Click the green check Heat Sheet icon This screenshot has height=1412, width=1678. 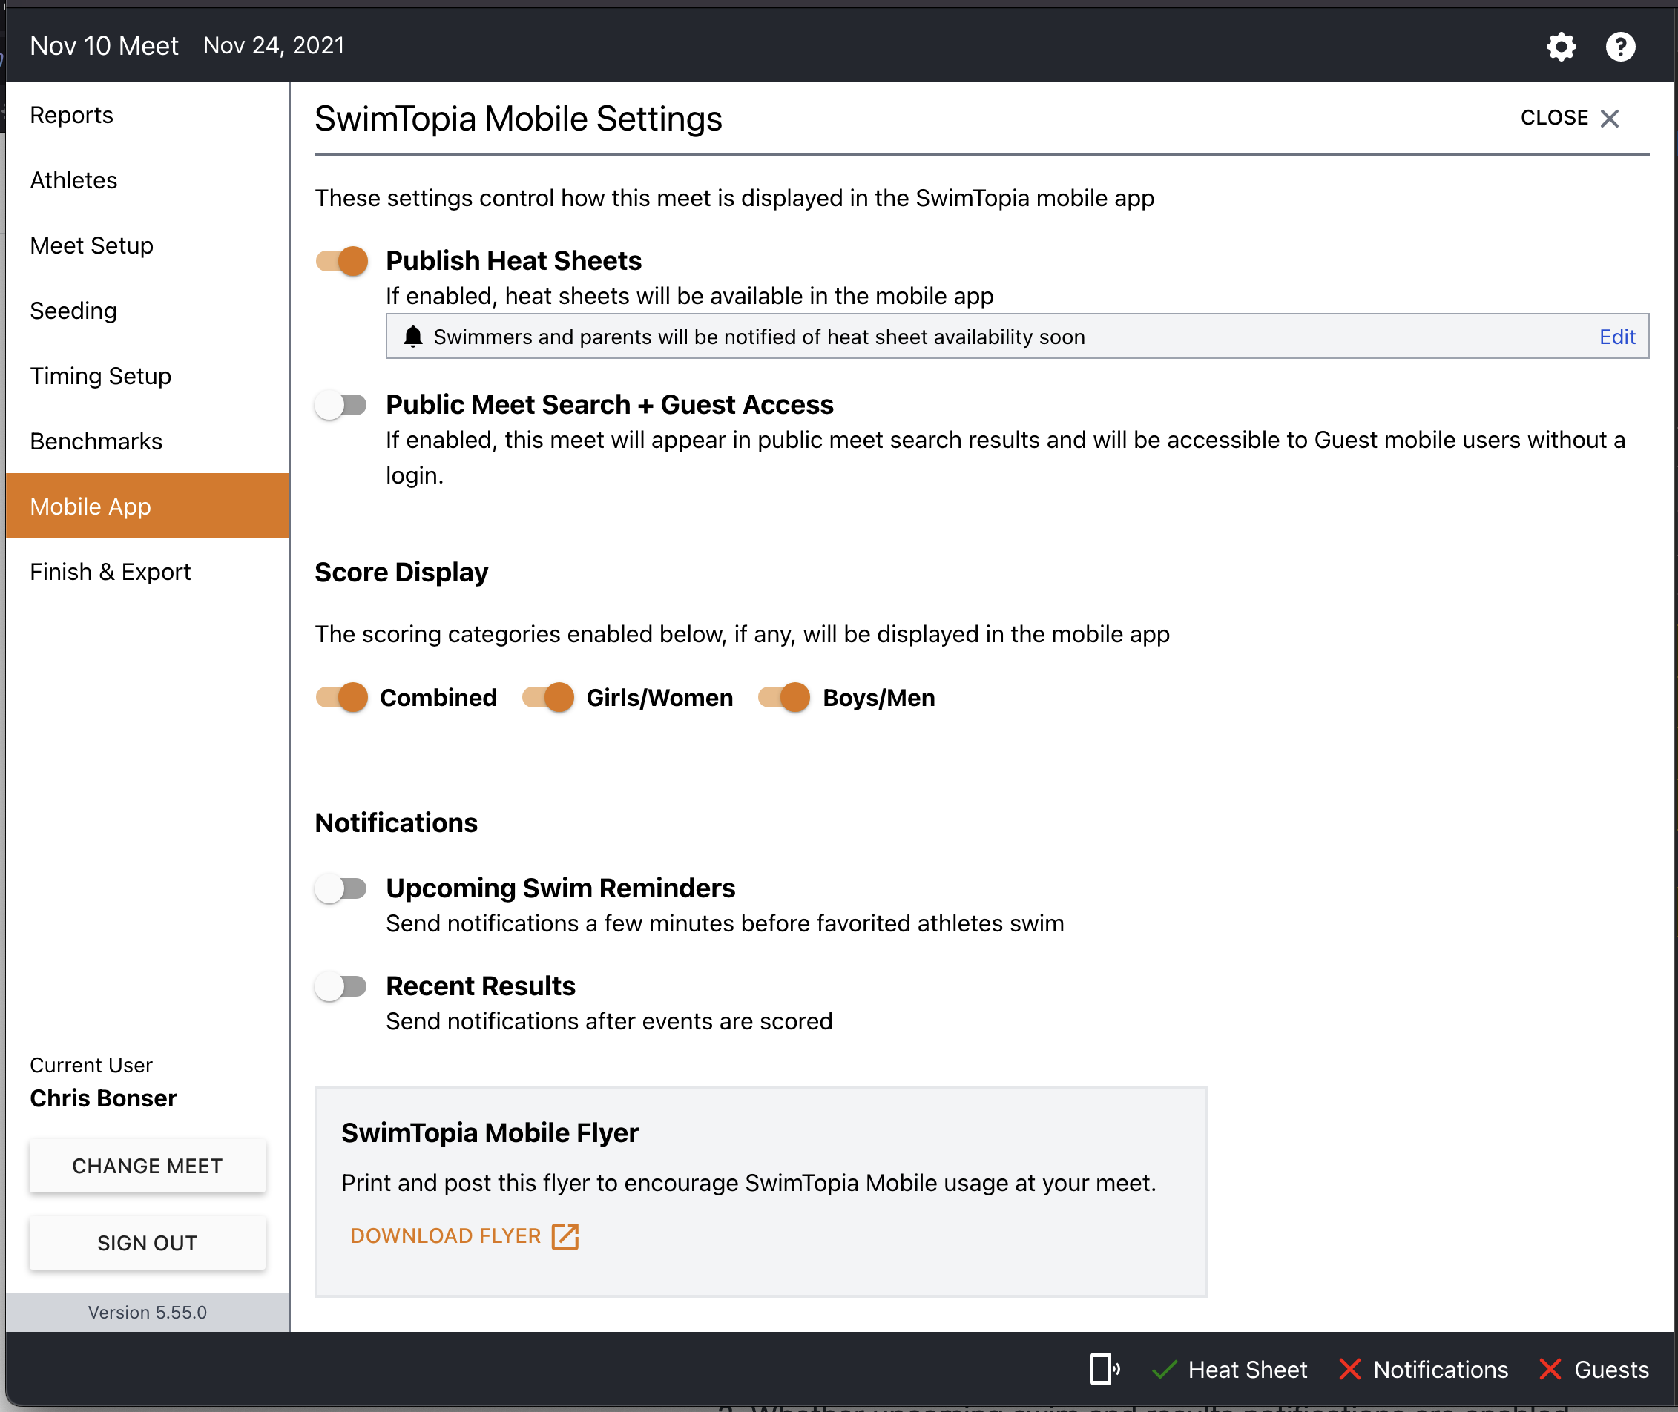point(1164,1370)
